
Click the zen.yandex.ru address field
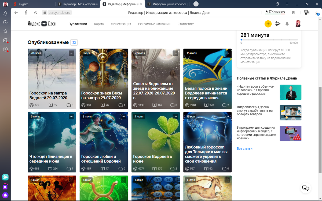pyautogui.click(x=59, y=13)
